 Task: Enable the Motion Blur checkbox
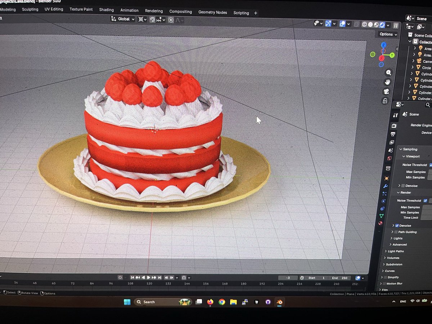384,284
